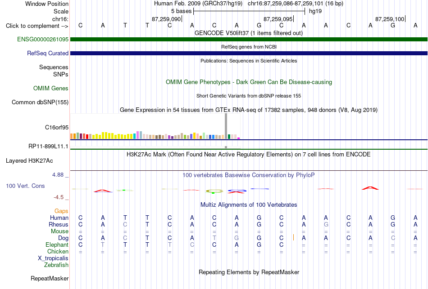Image resolution: width=428 pixels, height=289 pixels.
Task: Click the chr16: ruler label
Action: point(60,19)
